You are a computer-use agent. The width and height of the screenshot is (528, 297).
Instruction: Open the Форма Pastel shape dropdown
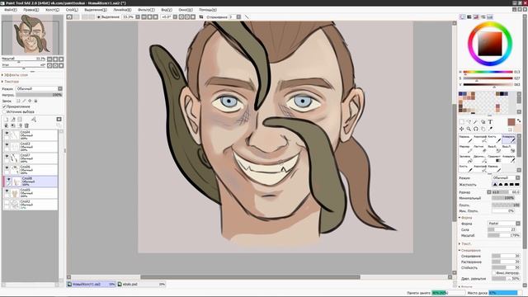coord(504,224)
